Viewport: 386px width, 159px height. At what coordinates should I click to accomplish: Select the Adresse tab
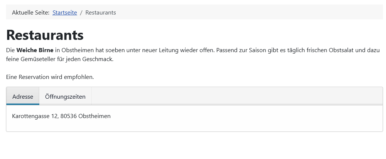coord(23,97)
